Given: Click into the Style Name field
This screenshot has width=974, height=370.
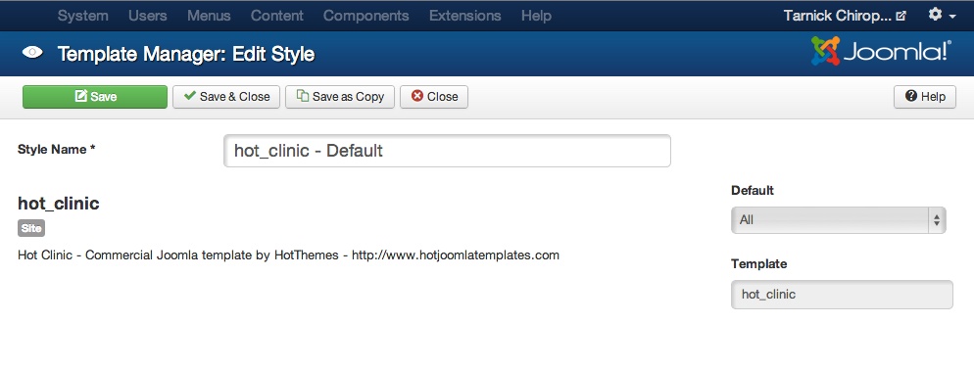Looking at the screenshot, I should pos(447,151).
